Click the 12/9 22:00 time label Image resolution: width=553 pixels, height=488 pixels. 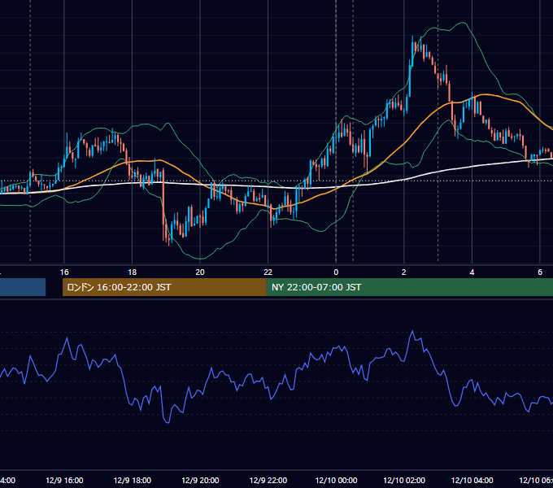[x=268, y=480]
